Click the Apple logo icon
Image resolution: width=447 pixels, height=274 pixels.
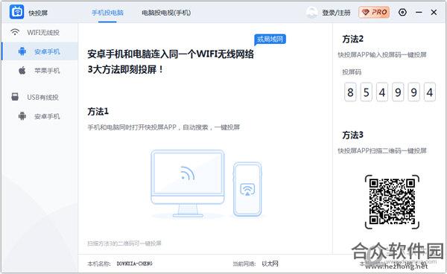pos(22,70)
